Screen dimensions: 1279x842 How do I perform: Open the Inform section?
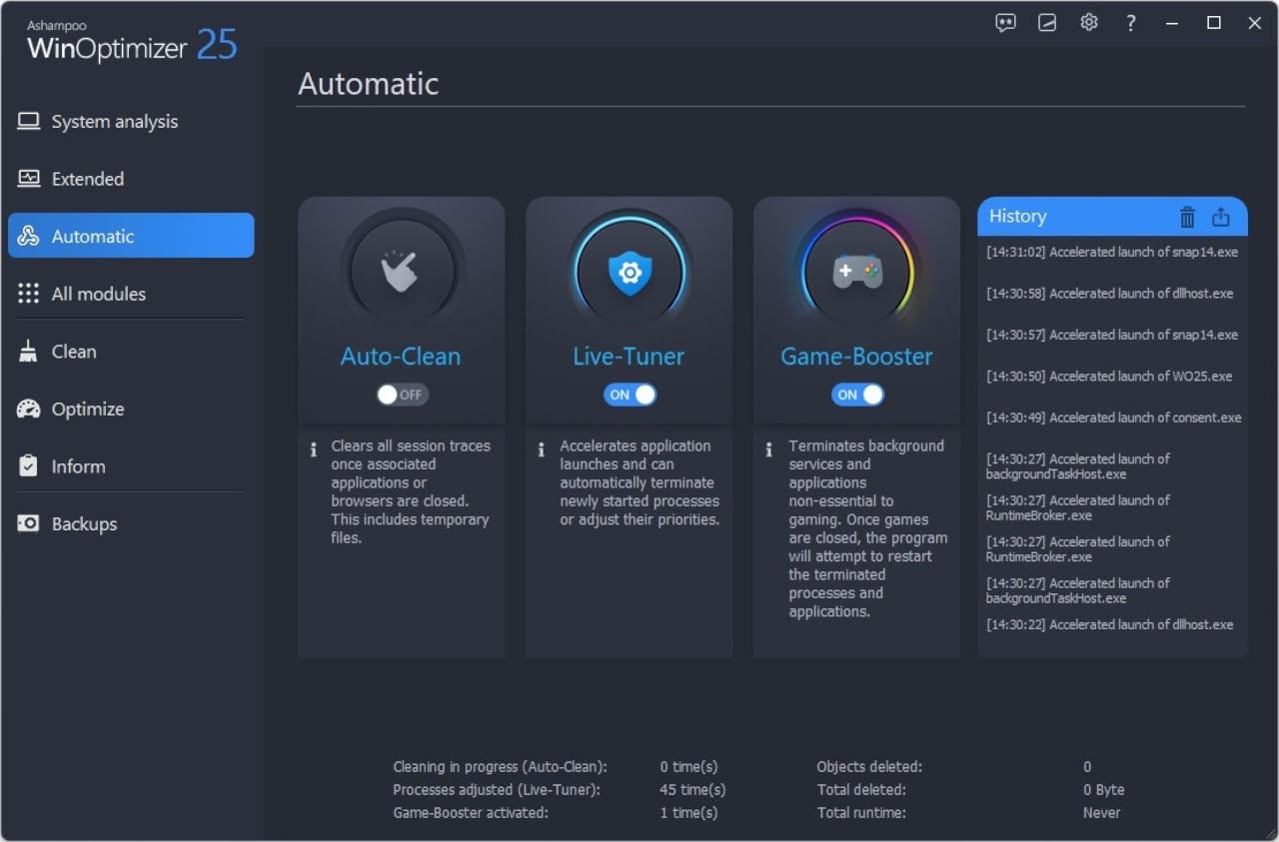(x=131, y=466)
